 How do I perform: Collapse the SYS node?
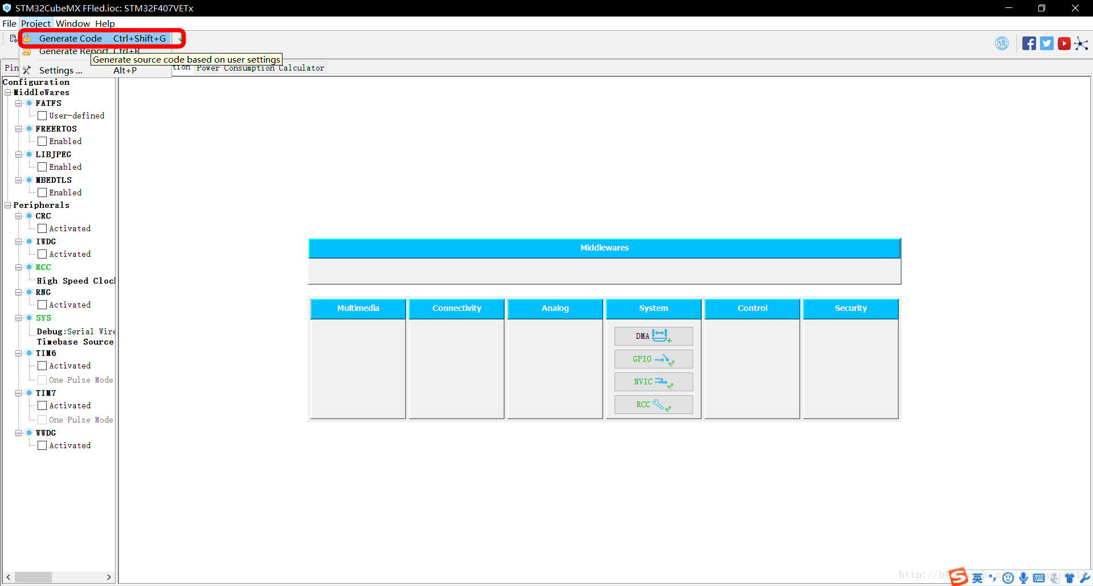19,318
